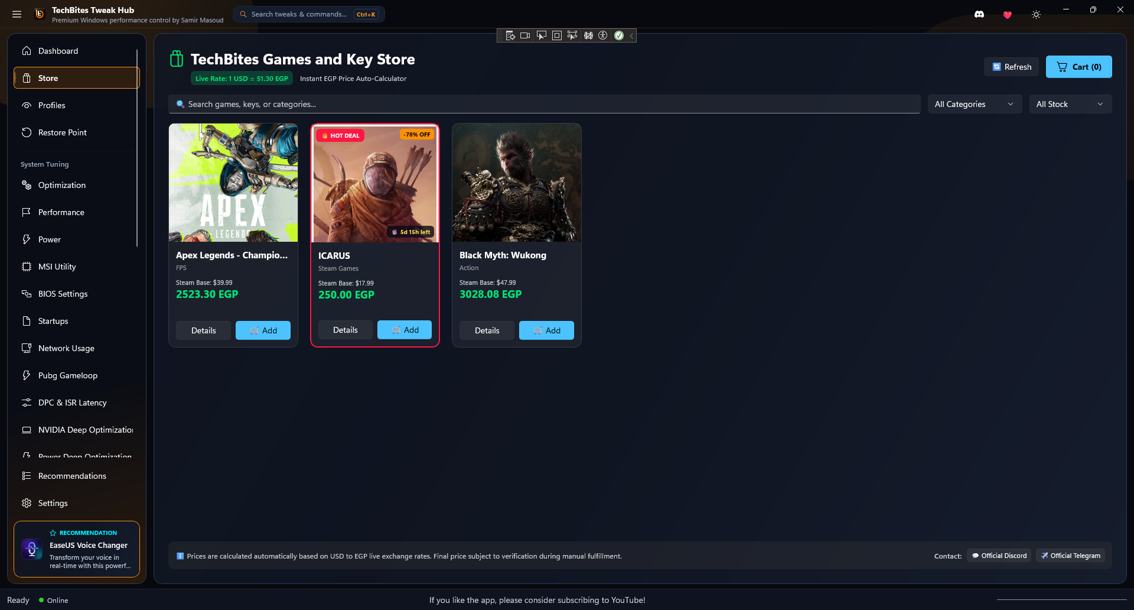
Task: Click the camera live preview debug icon
Action: point(525,35)
